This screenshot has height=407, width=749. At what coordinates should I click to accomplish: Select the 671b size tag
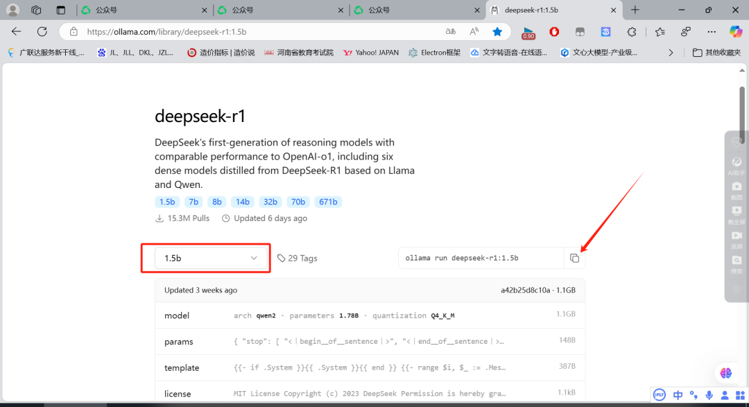tap(328, 202)
